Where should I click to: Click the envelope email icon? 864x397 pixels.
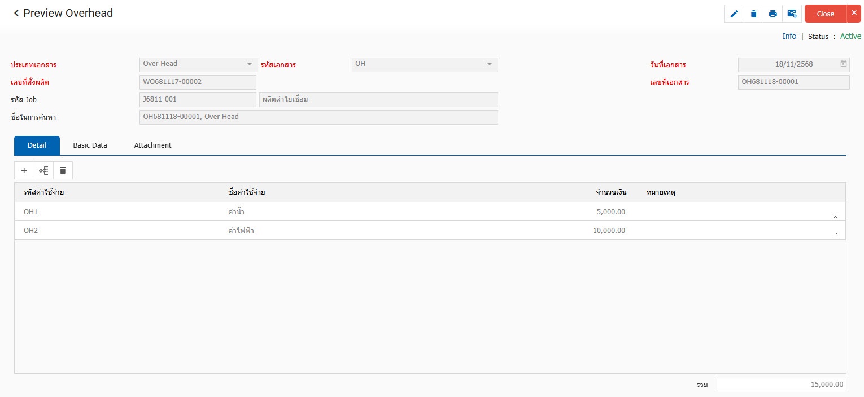792,14
